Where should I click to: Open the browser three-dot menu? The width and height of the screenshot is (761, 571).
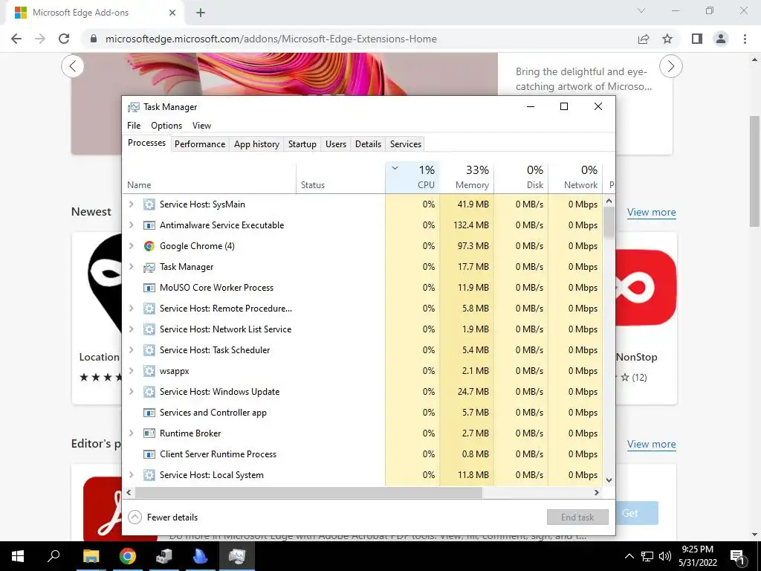pyautogui.click(x=745, y=39)
